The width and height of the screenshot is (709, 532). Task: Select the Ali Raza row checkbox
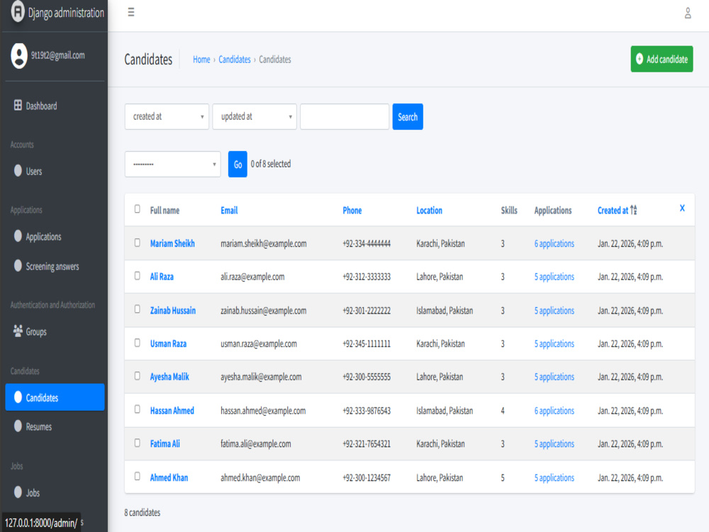pos(137,275)
